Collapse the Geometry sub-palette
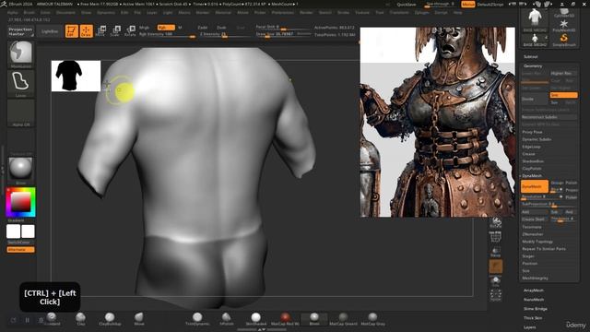This screenshot has width=590, height=332. pos(533,65)
